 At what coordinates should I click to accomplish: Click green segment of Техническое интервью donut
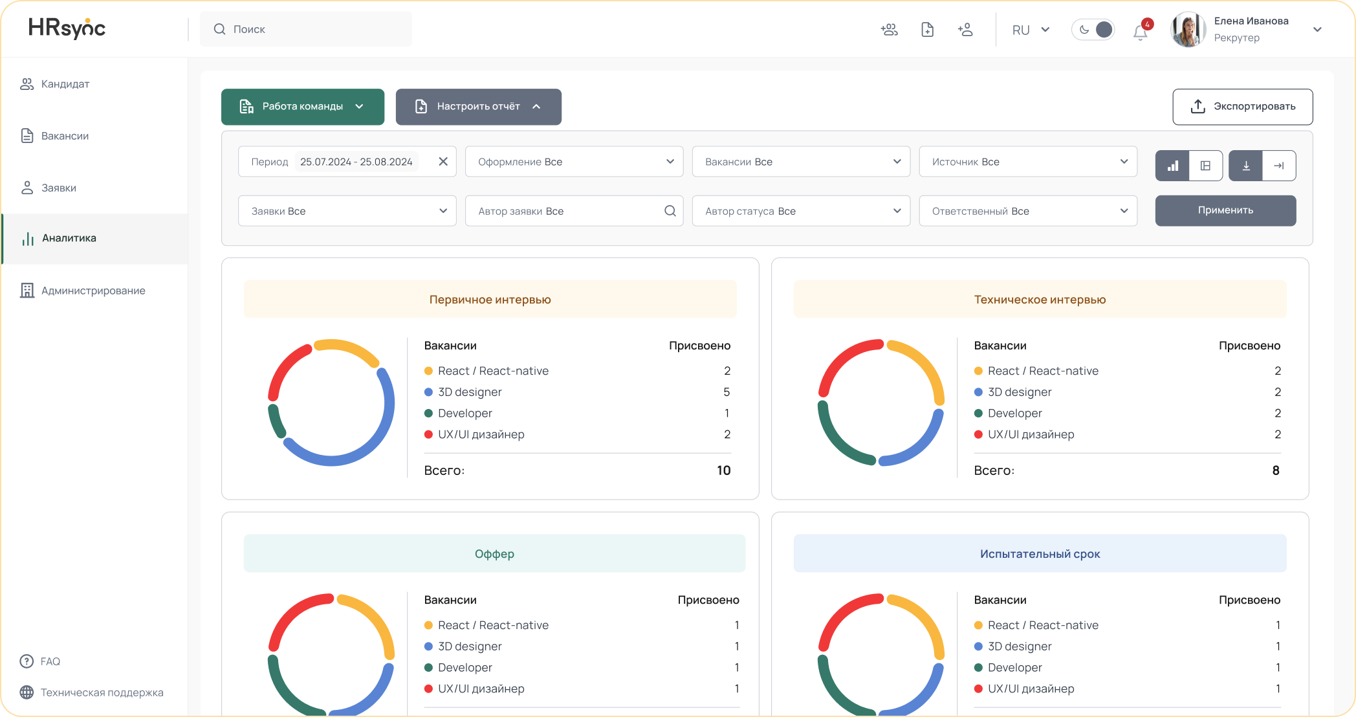point(838,439)
